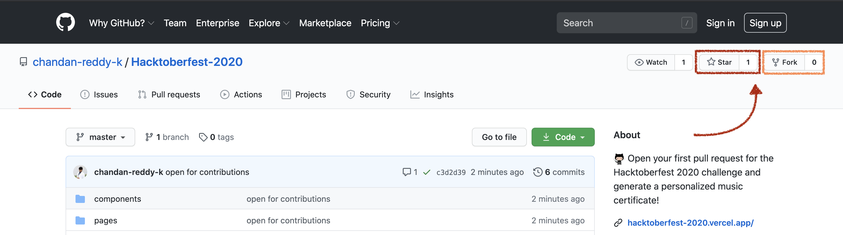Fork the repository

pyautogui.click(x=784, y=62)
